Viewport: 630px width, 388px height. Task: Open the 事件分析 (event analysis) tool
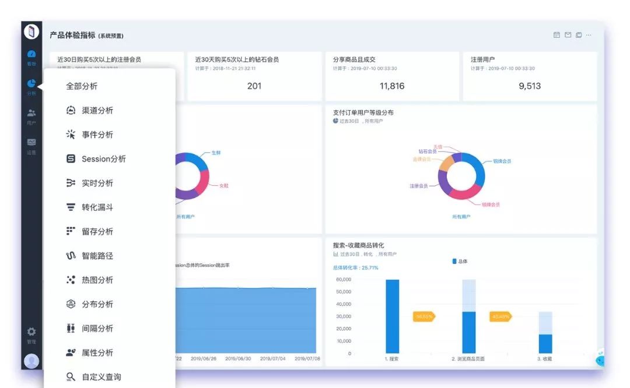point(71,135)
